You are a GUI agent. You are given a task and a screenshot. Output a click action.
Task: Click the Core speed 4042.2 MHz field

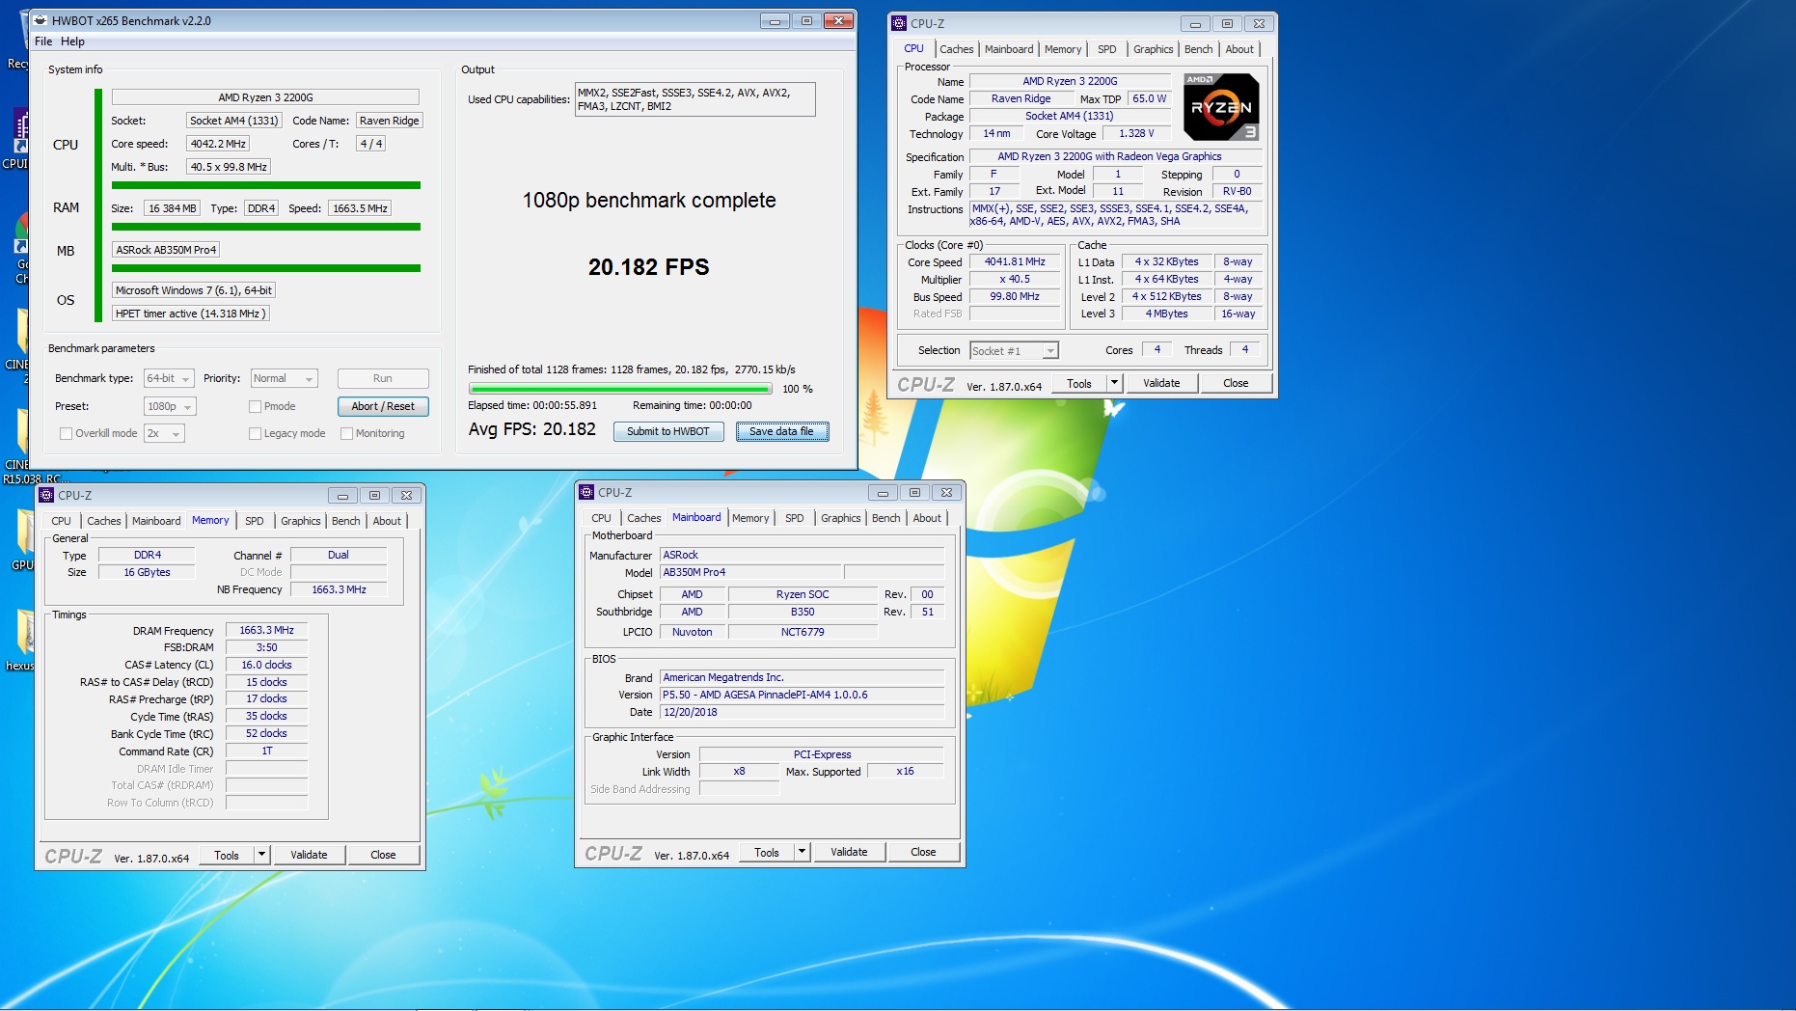218,144
